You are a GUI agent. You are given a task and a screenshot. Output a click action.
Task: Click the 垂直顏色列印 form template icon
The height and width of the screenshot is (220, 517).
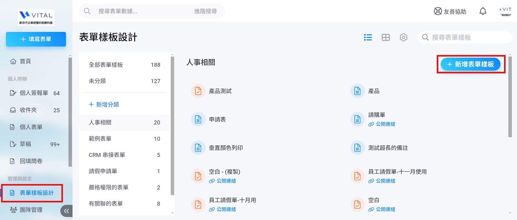coord(198,148)
